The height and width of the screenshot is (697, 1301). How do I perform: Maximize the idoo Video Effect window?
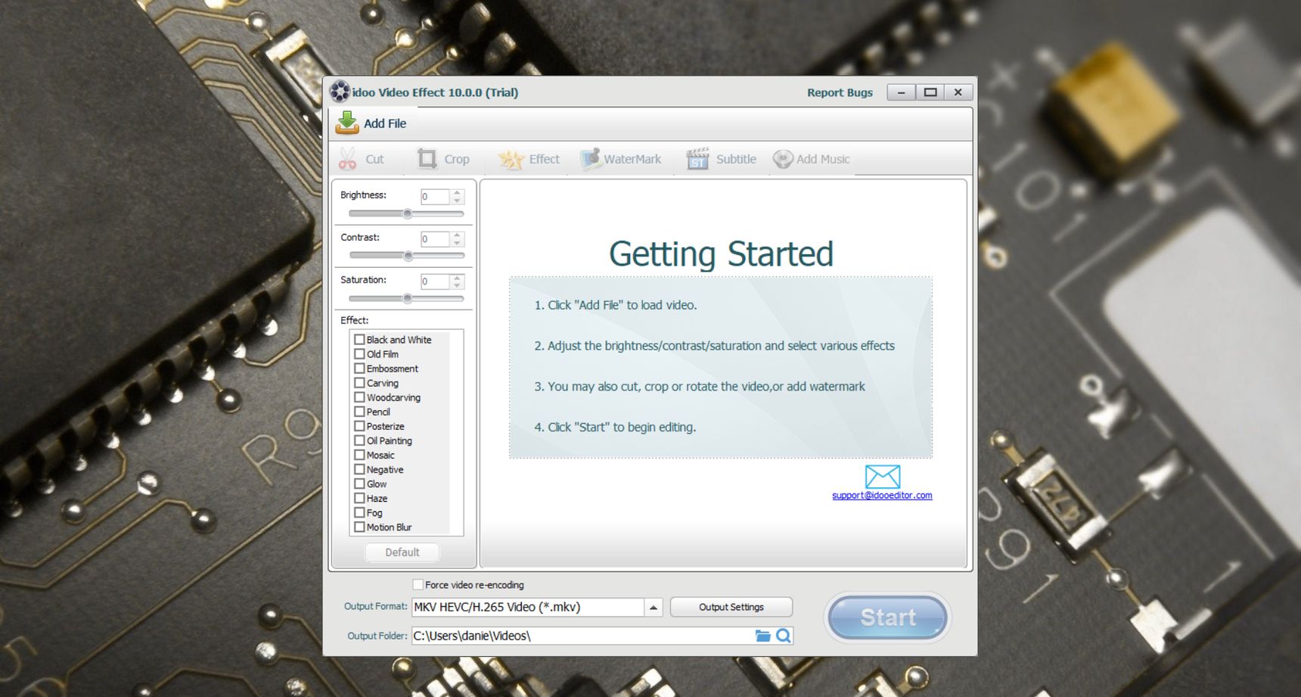(x=930, y=92)
